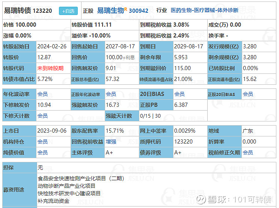Click the 回售价 value 100.00+利息
The height and width of the screenshot is (208, 279).
point(120,57)
